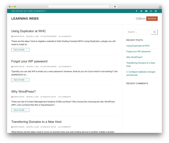This screenshot has height=143, width=169.
Task: Click READ MORE under Why WordPress post
Action: 20,110
